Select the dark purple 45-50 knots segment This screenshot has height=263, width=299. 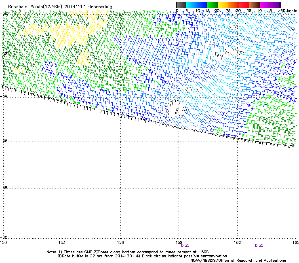click(276, 5)
